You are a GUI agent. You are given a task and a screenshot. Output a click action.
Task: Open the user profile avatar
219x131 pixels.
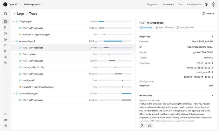point(214,4)
